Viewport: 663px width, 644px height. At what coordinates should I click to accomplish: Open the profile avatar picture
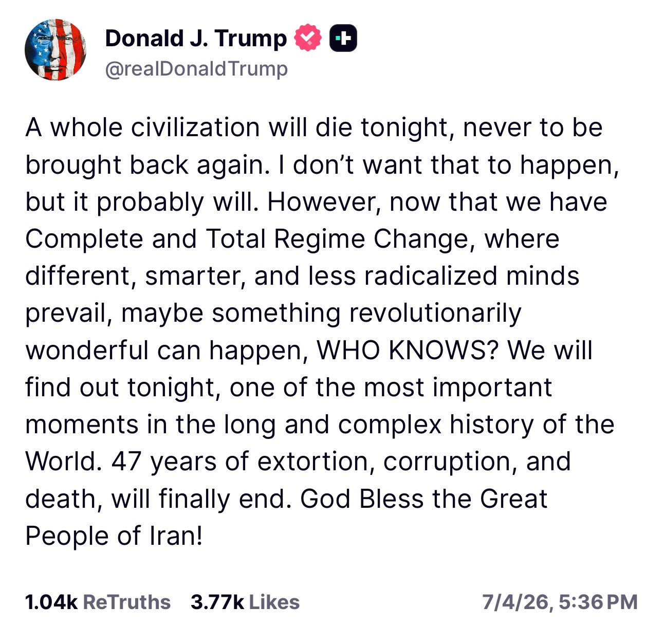(55, 50)
